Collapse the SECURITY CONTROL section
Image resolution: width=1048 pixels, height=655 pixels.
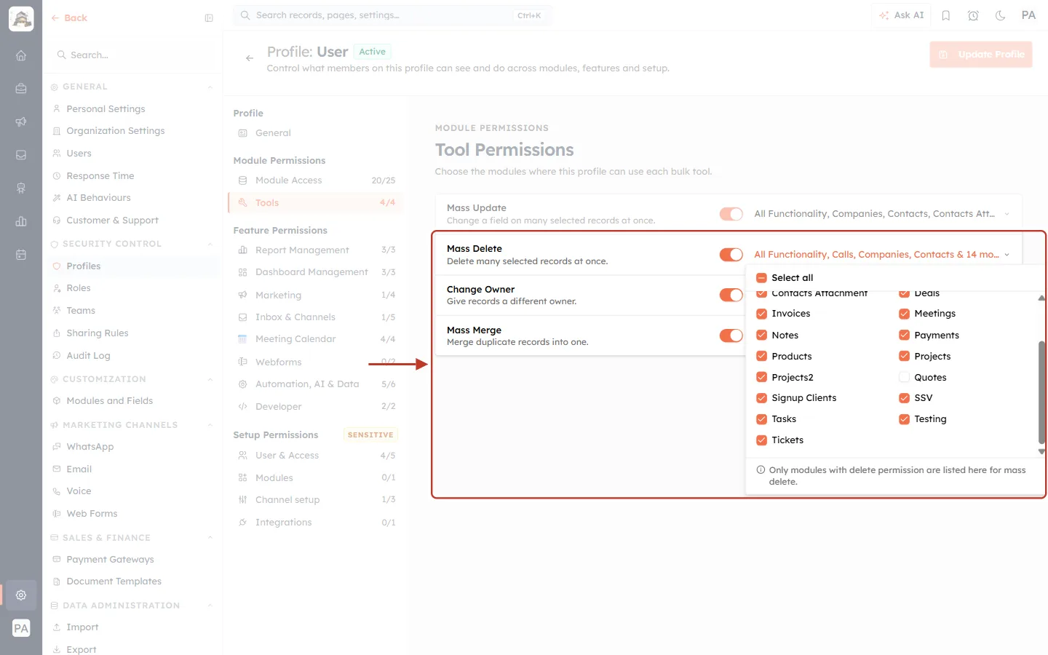pos(210,244)
